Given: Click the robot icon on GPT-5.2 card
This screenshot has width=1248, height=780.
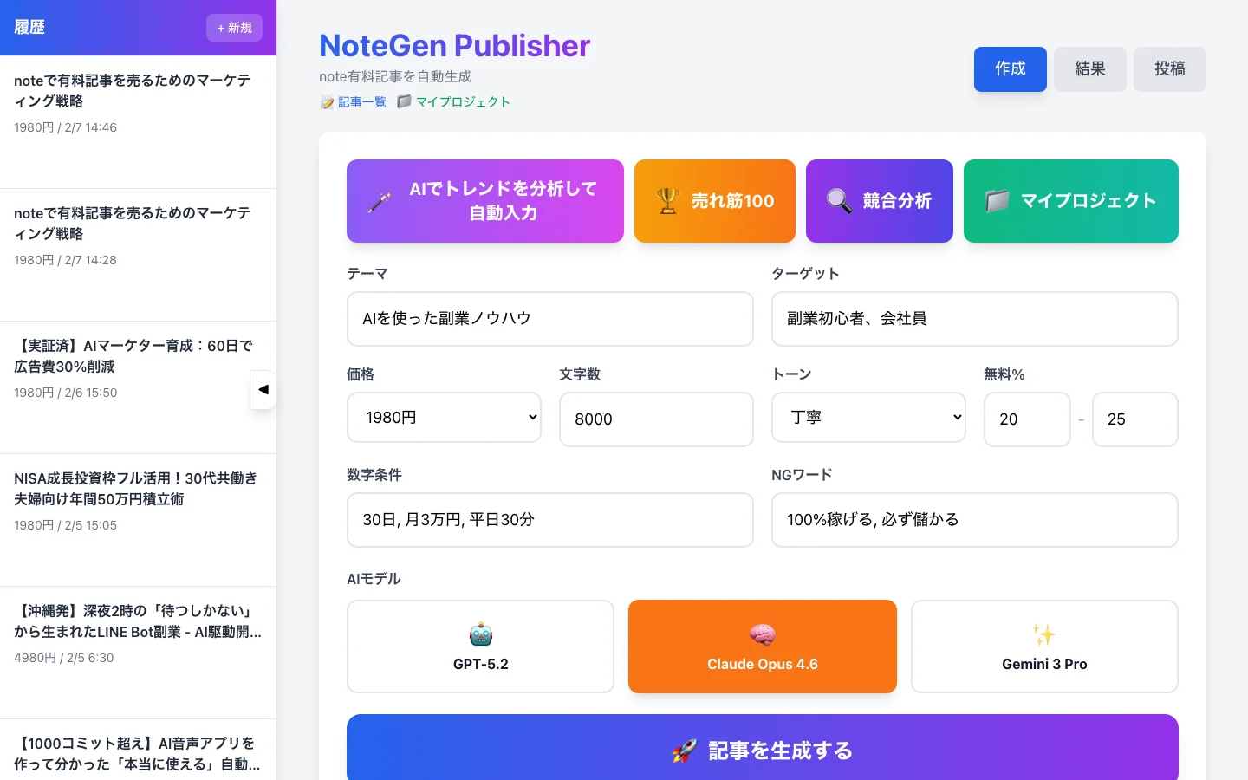Looking at the screenshot, I should (x=480, y=634).
